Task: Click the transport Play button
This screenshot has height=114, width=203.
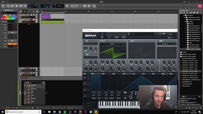Action: [12, 6]
